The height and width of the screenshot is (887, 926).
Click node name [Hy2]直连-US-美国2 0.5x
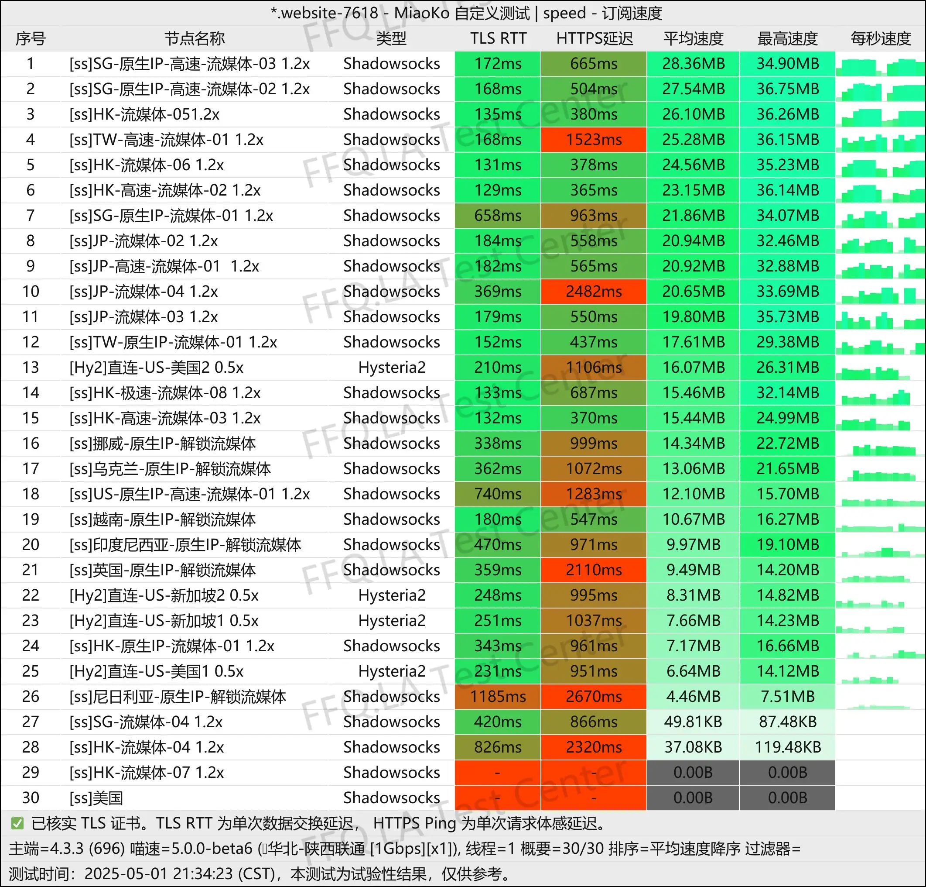click(157, 368)
